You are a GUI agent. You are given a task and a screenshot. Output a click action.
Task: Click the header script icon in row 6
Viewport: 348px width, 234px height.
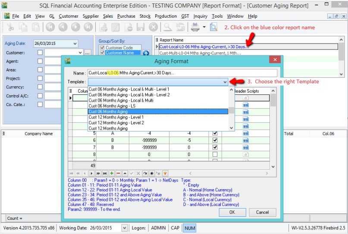(x=246, y=140)
